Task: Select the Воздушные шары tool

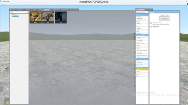Action: tap(142, 37)
